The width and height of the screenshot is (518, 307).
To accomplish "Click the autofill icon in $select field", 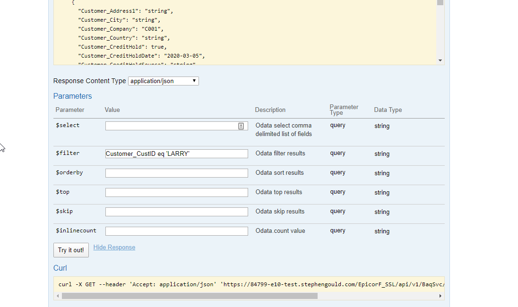I will [x=241, y=126].
